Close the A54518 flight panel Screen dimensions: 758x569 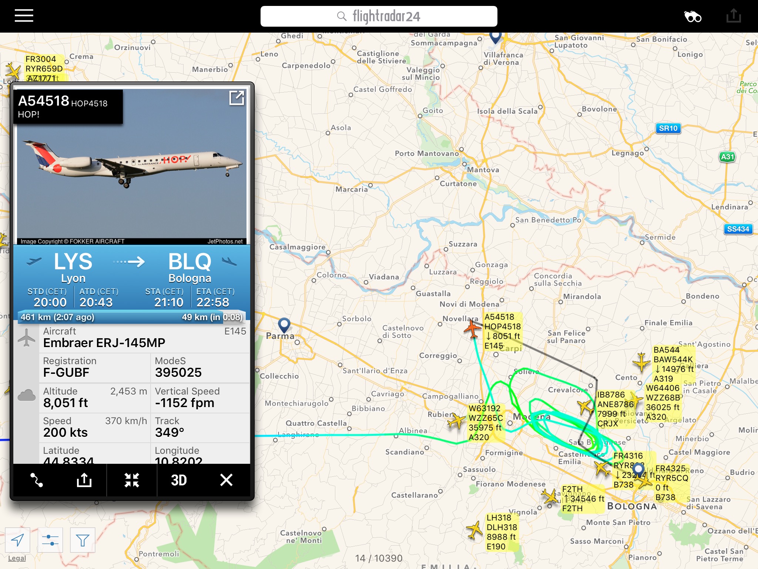click(226, 480)
